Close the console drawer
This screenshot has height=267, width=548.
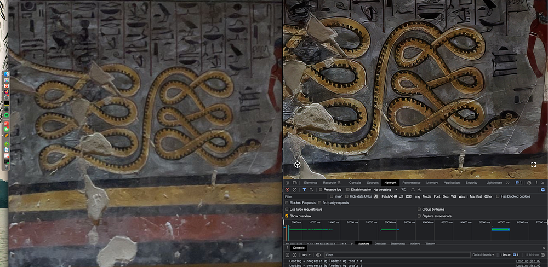pyautogui.click(x=544, y=248)
